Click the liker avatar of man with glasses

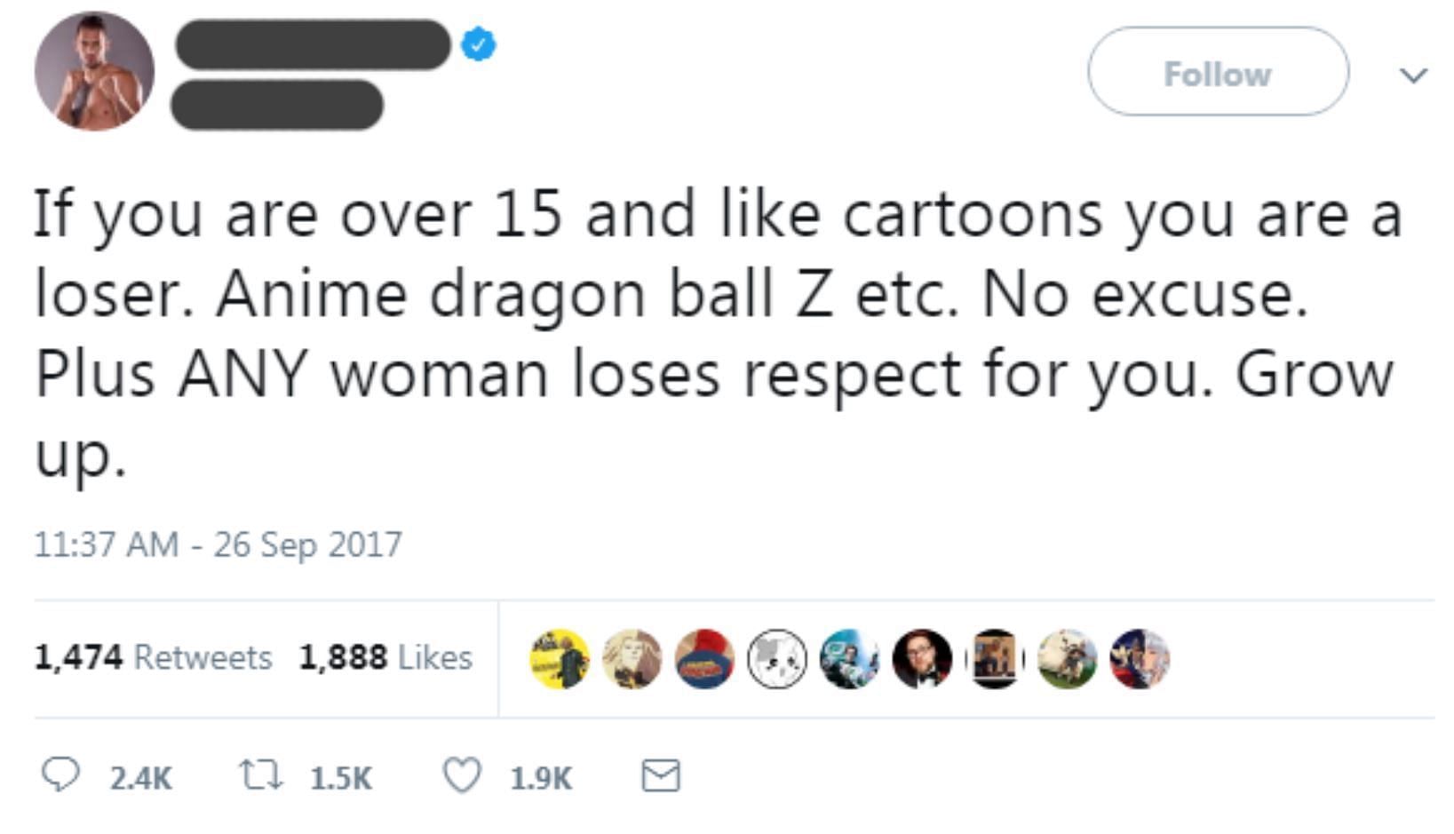(x=922, y=659)
